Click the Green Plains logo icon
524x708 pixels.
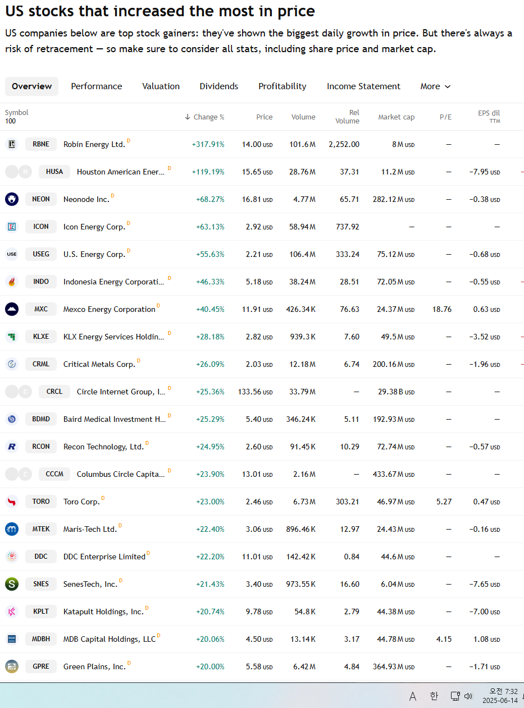coord(12,666)
